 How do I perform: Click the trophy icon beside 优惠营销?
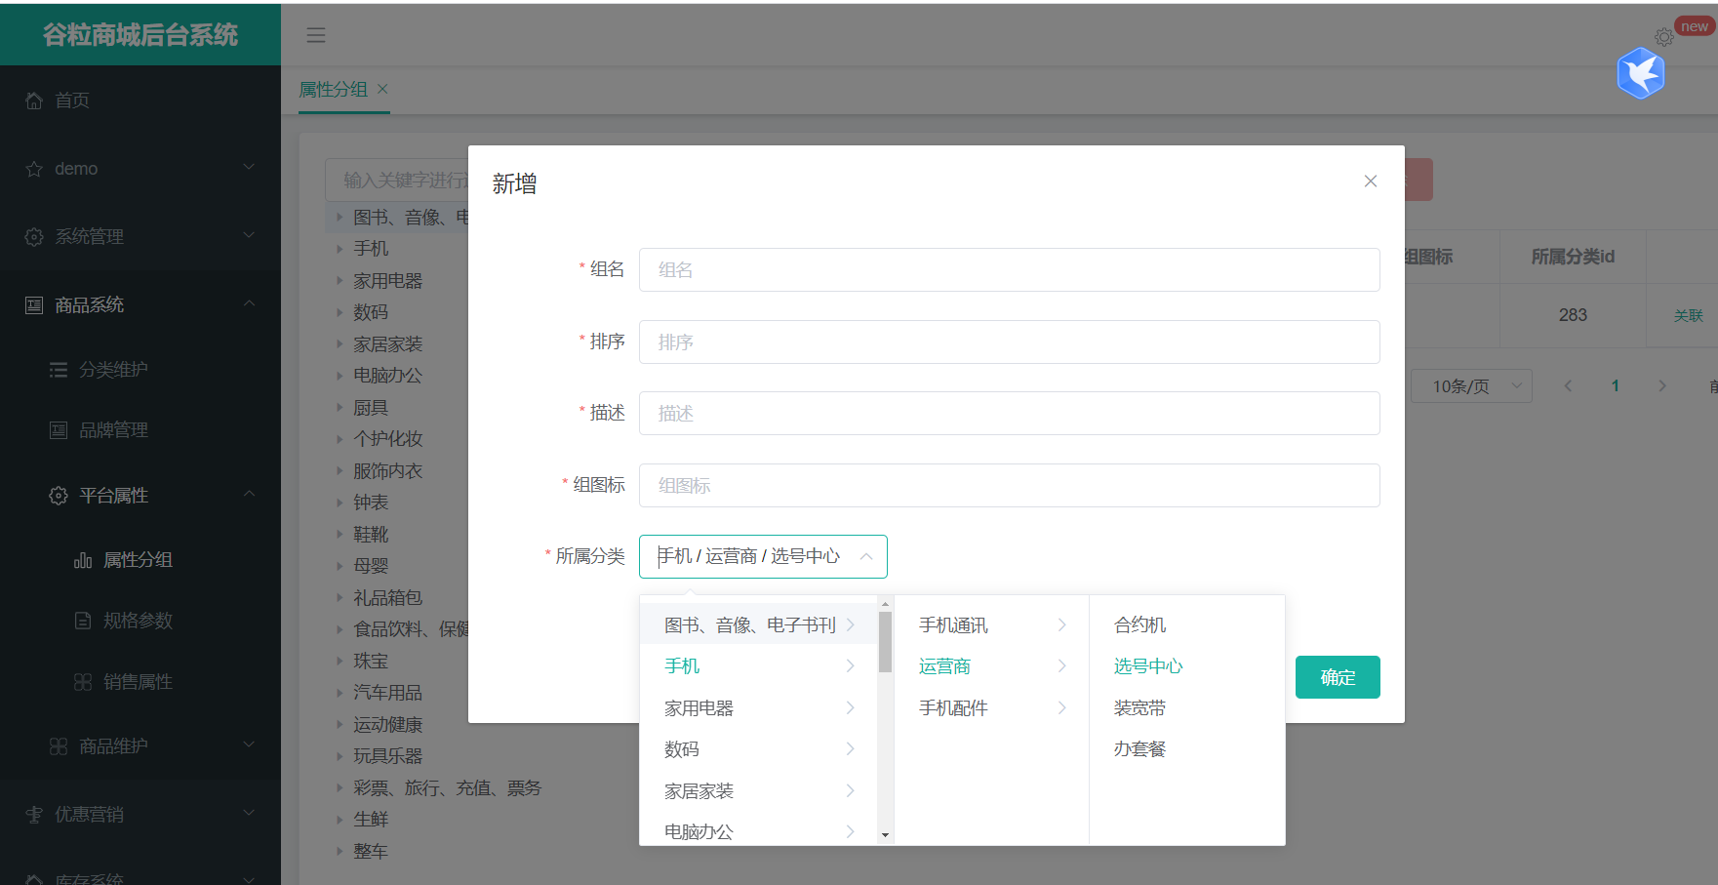tap(34, 815)
